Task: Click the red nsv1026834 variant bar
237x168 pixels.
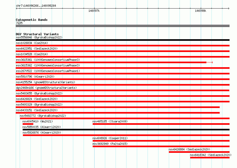Action: [122, 46]
